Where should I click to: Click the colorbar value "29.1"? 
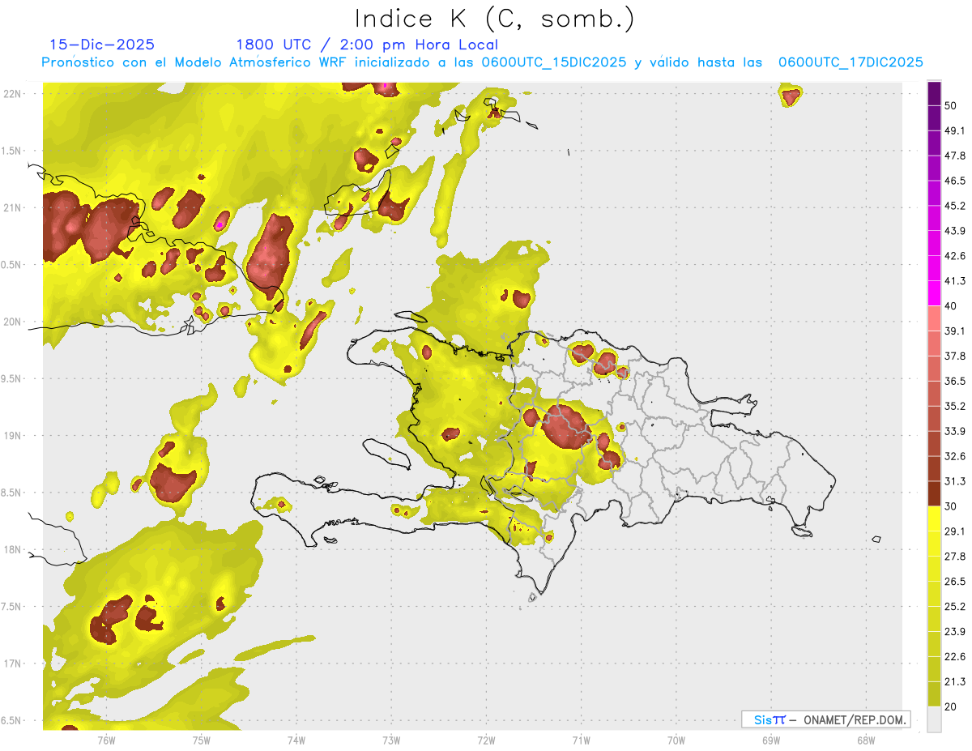pyautogui.click(x=955, y=531)
